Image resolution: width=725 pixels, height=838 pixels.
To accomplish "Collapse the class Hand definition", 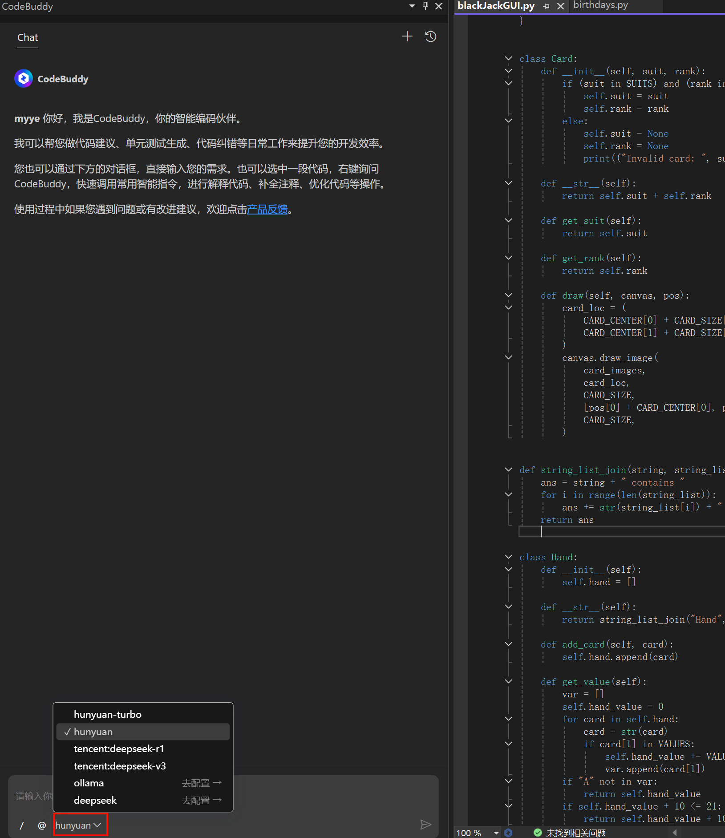I will [x=508, y=557].
